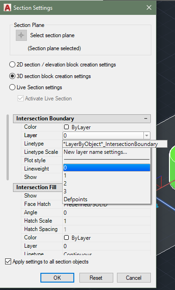The height and width of the screenshot is (290, 175).
Task: Click the OK button
Action: point(57,277)
